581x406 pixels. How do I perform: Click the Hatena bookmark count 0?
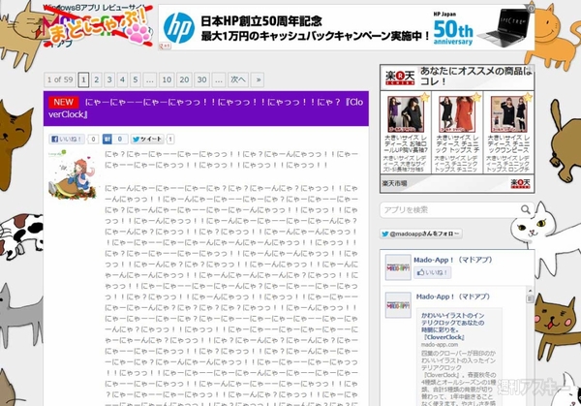tap(120, 139)
